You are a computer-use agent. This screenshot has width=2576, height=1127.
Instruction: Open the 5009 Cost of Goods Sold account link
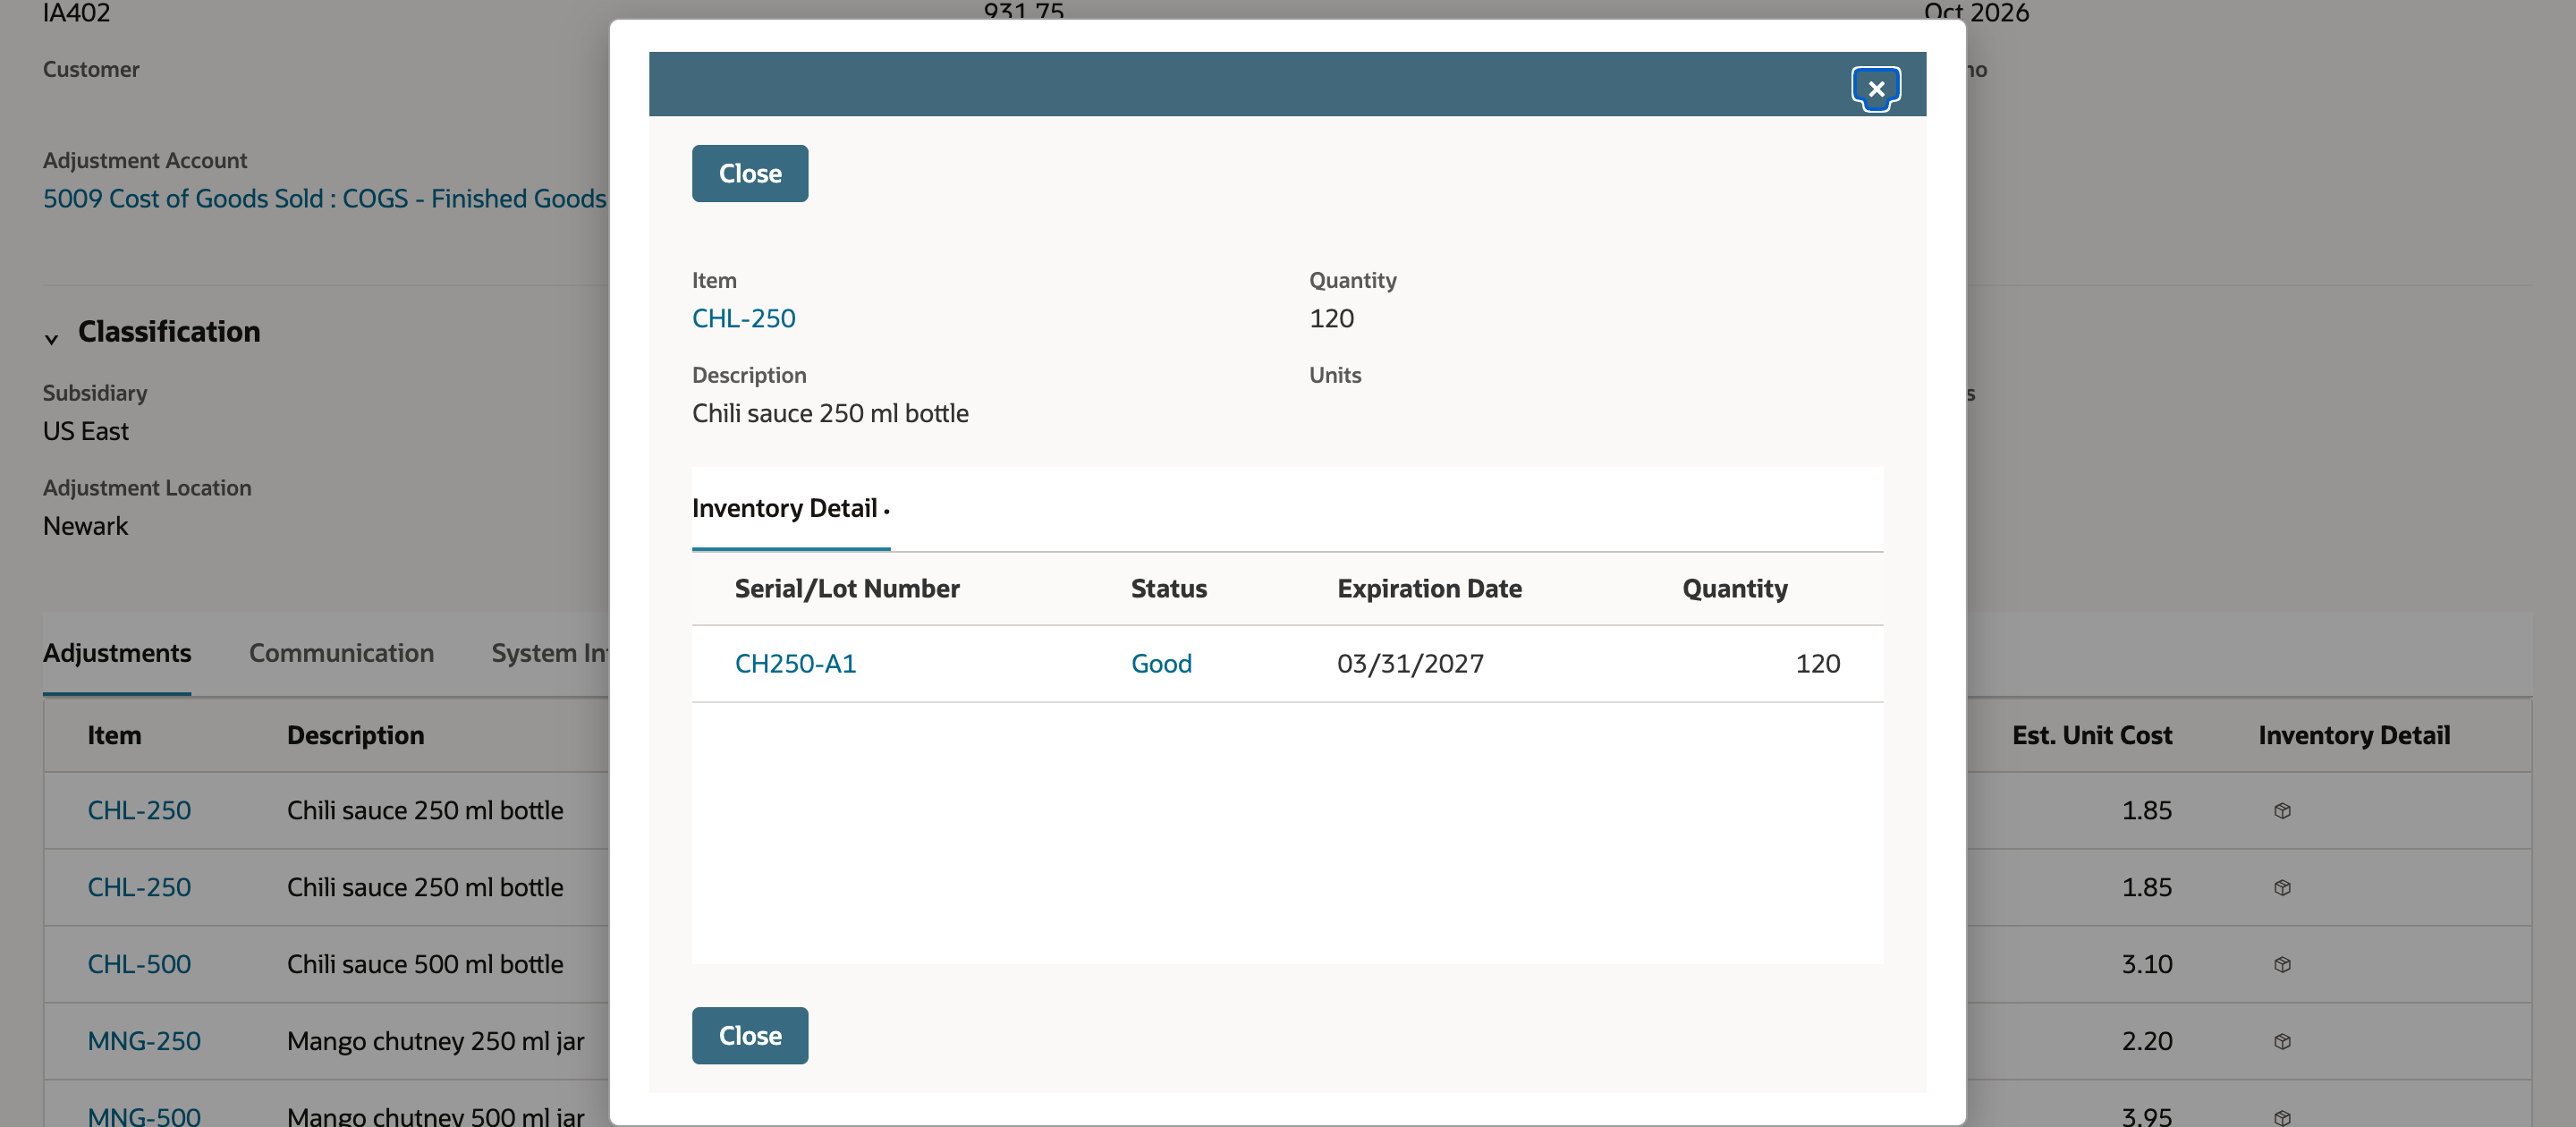(x=324, y=198)
